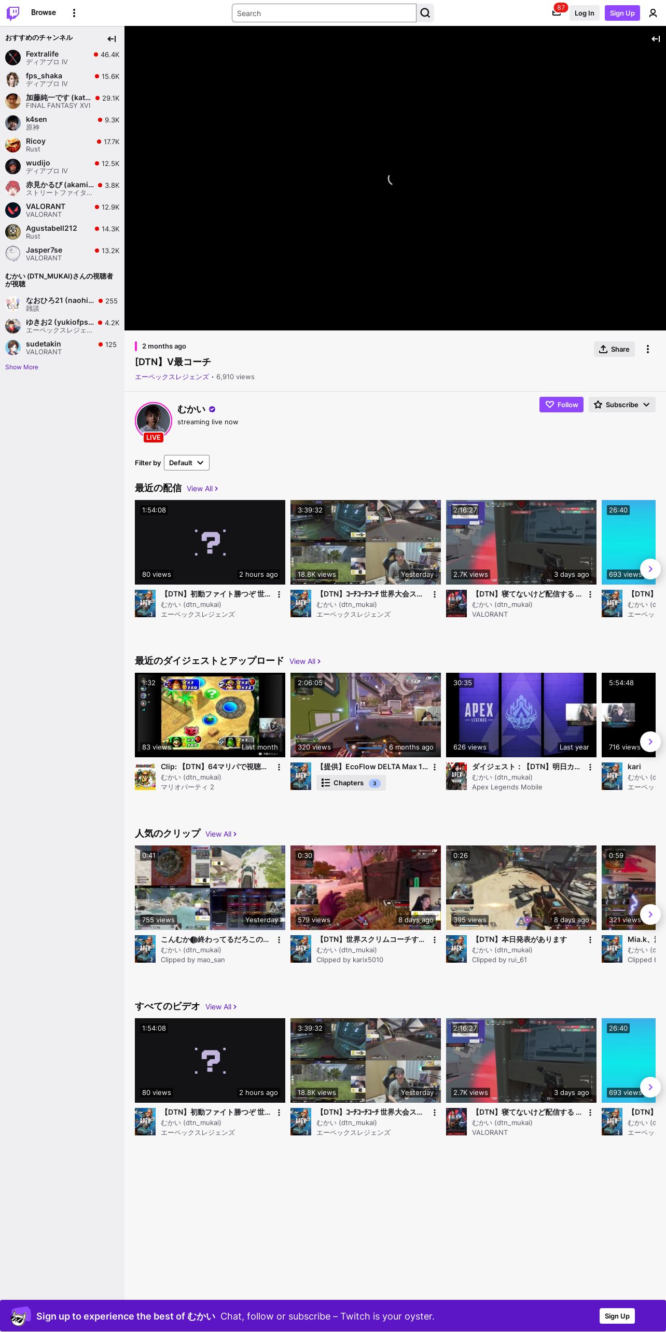Collapse the right panel of the video player
The image size is (666, 1332).
click(656, 39)
